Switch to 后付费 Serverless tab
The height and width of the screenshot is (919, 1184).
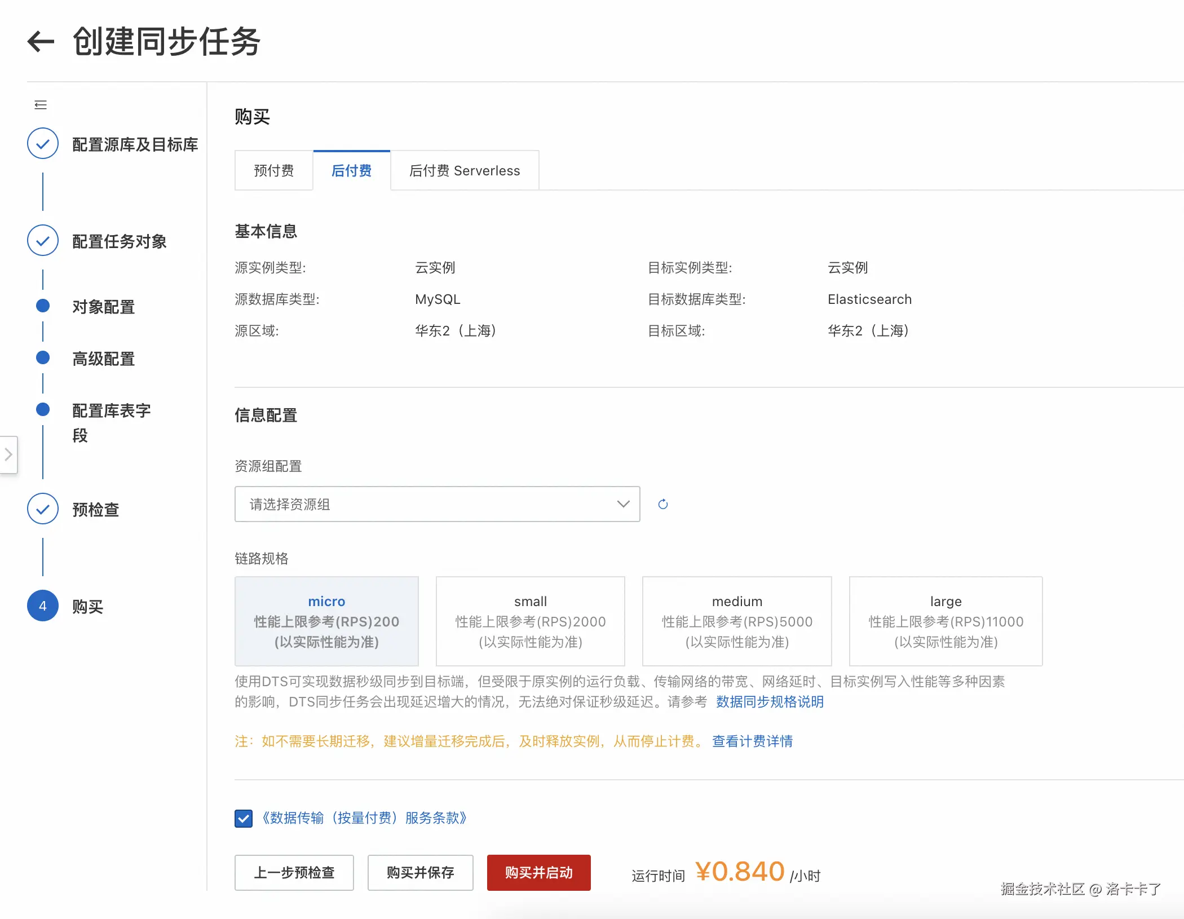coord(465,171)
